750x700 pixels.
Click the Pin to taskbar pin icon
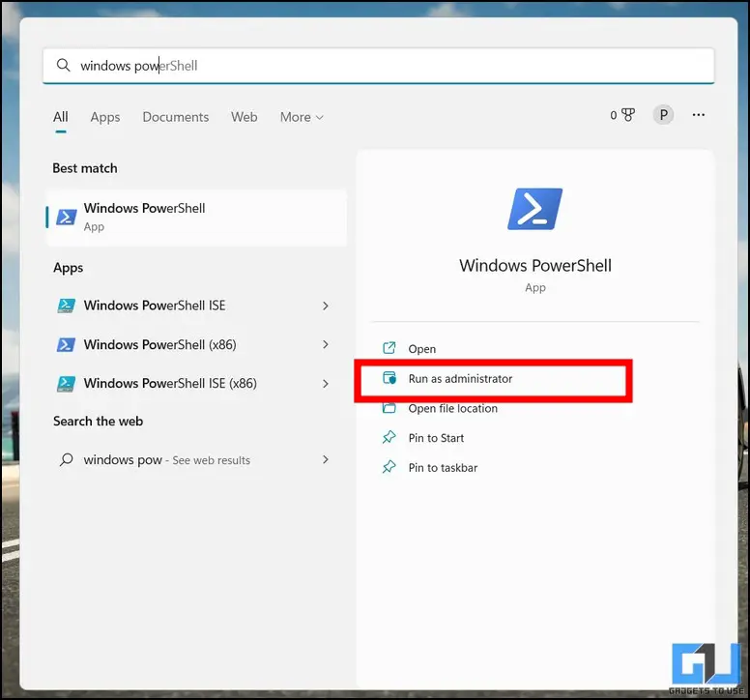point(389,467)
